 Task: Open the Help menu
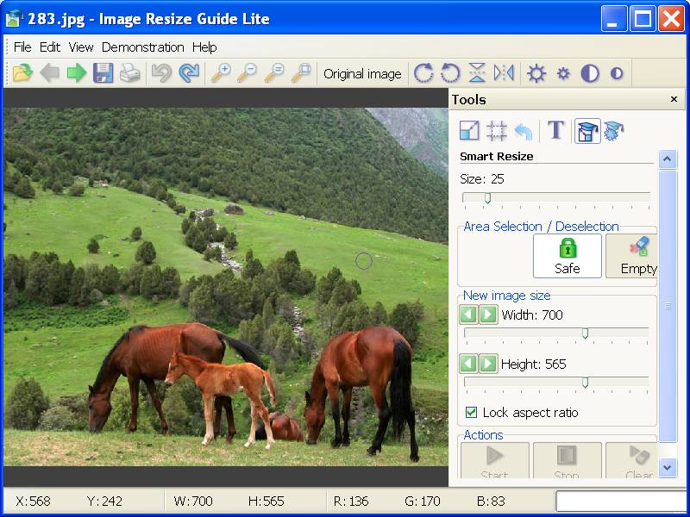tap(204, 47)
